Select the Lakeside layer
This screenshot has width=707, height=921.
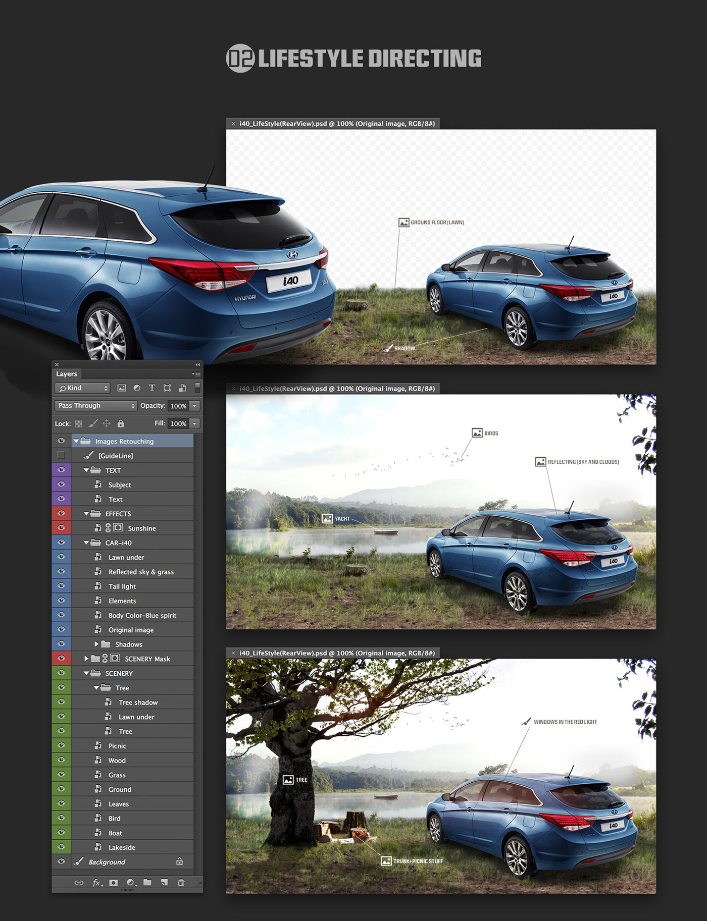pyautogui.click(x=132, y=847)
